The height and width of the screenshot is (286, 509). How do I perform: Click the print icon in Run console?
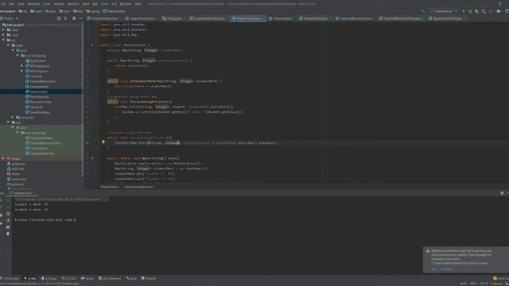point(8,227)
